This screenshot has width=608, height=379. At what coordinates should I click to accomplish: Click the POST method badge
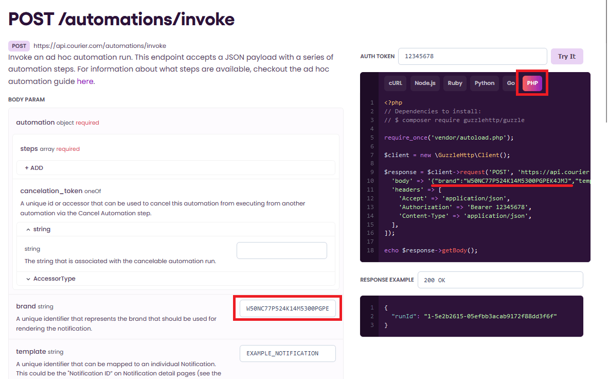(x=19, y=46)
